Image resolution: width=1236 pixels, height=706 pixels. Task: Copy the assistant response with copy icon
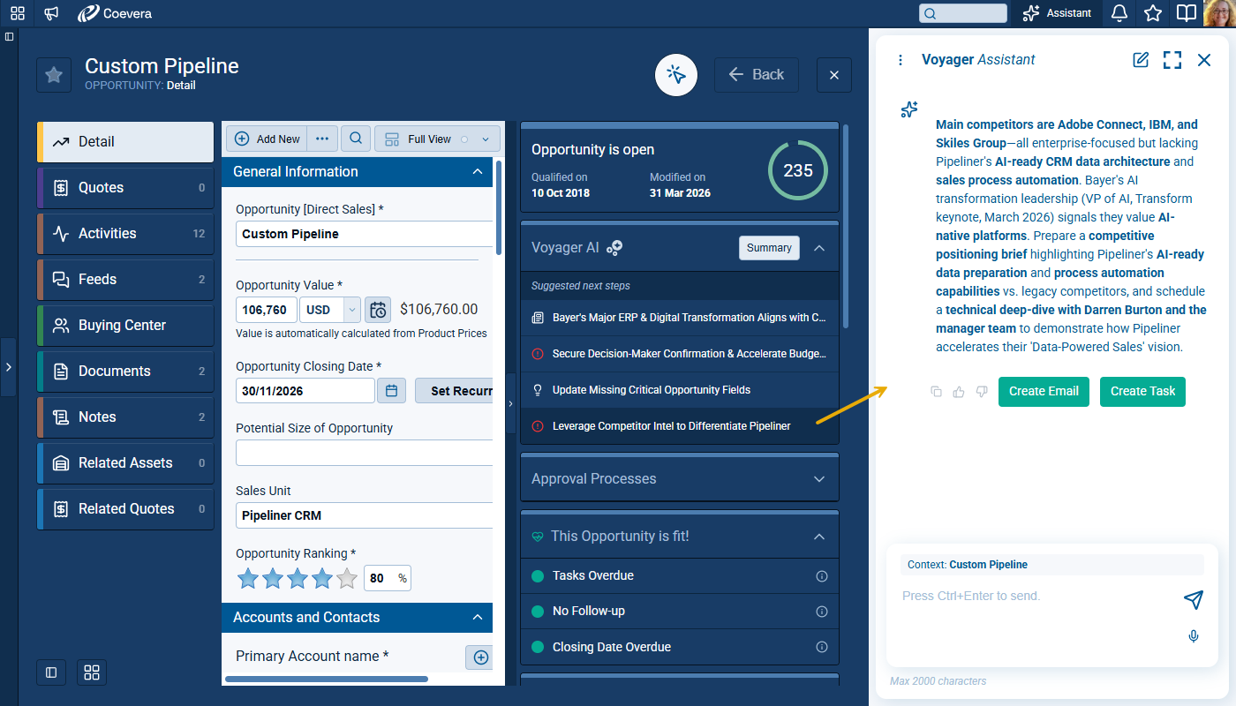pos(936,392)
